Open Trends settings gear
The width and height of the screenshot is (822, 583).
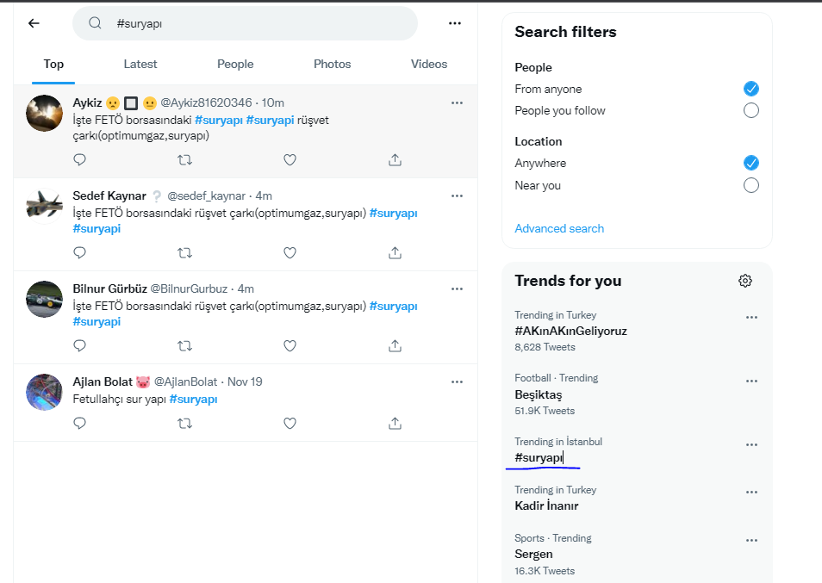pos(745,281)
